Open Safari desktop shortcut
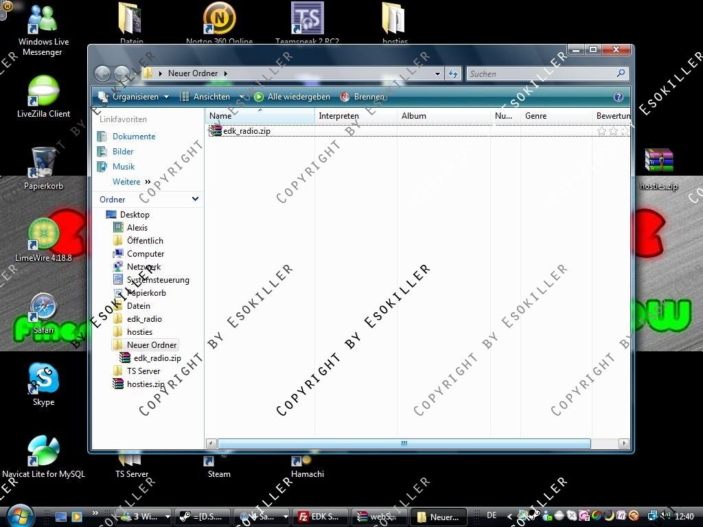The width and height of the screenshot is (703, 527). [x=43, y=314]
